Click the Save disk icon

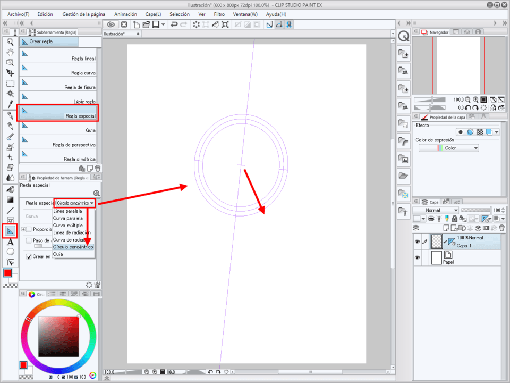[156, 24]
